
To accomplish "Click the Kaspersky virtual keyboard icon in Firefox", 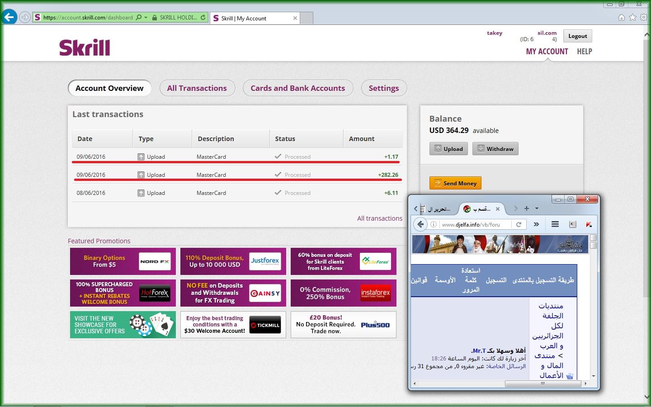I will coord(572,224).
